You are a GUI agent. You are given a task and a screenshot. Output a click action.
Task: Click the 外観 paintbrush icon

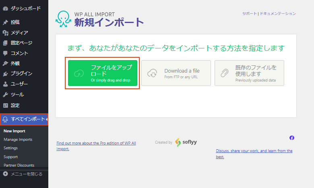[5, 63]
